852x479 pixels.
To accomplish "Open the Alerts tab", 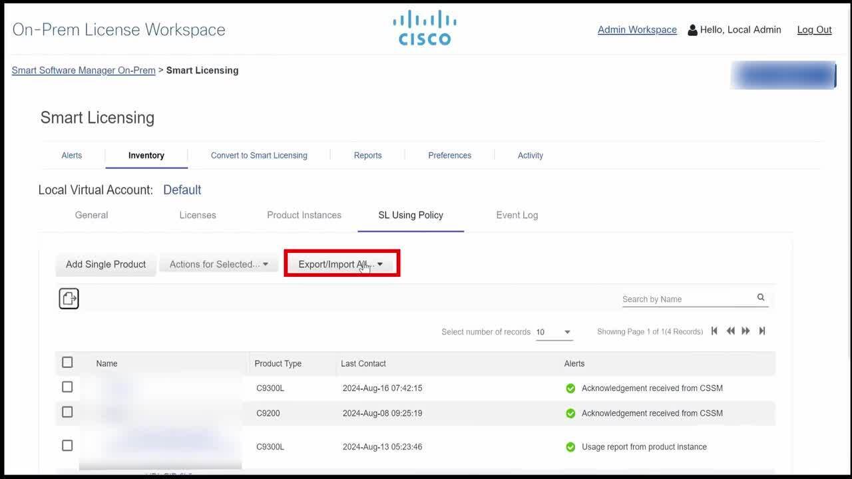I will [x=72, y=155].
